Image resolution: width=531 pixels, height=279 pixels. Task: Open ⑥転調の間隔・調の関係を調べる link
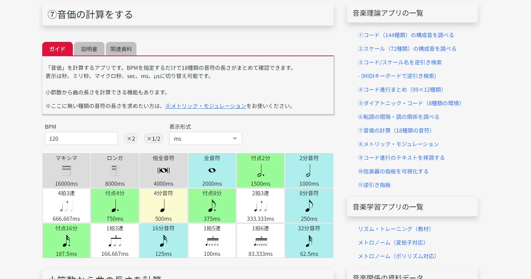pos(399,117)
